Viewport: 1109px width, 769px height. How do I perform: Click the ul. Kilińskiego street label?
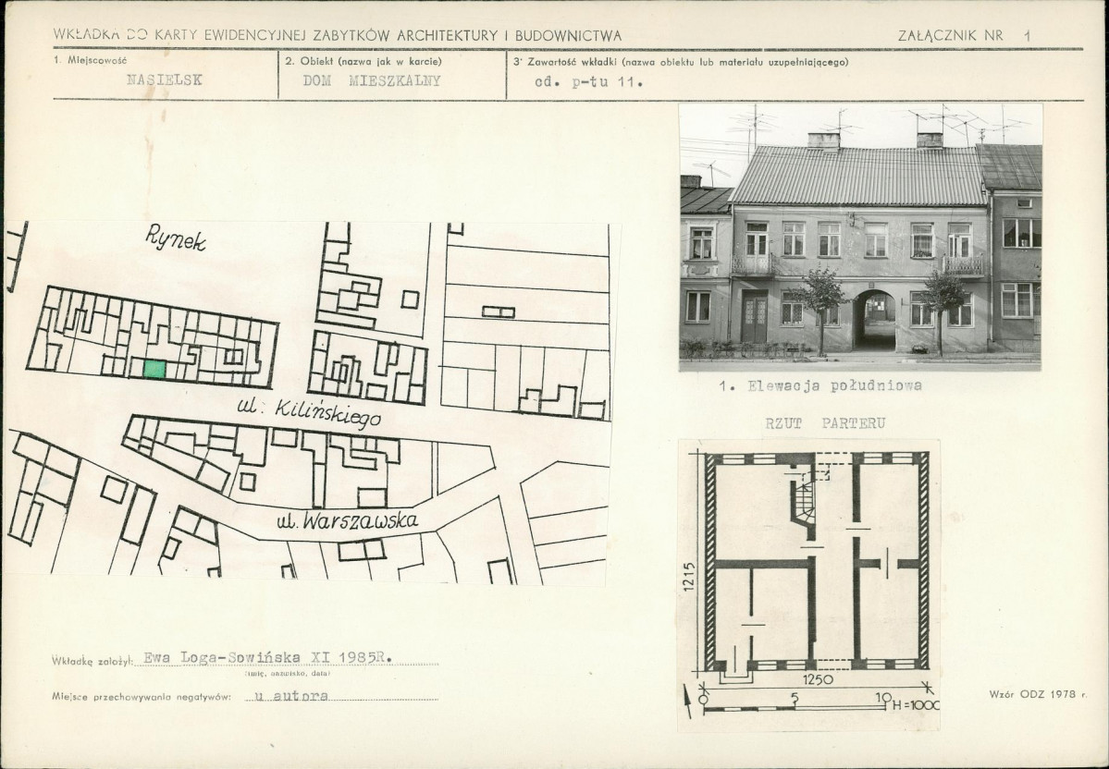point(309,413)
